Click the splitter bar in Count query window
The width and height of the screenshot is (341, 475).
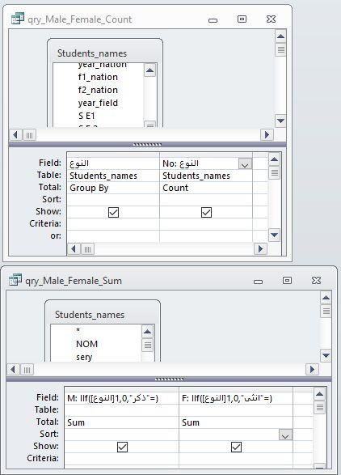147,145
